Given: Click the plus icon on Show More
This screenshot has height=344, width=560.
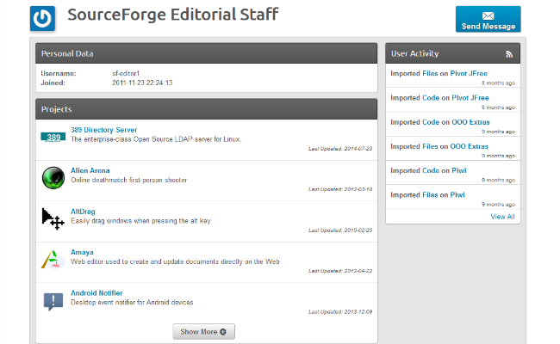Looking at the screenshot, I should tap(223, 332).
